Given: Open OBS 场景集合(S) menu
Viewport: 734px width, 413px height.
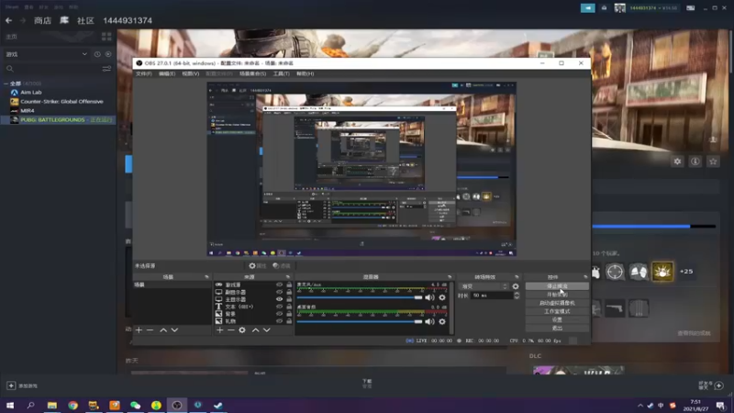Looking at the screenshot, I should (x=253, y=74).
